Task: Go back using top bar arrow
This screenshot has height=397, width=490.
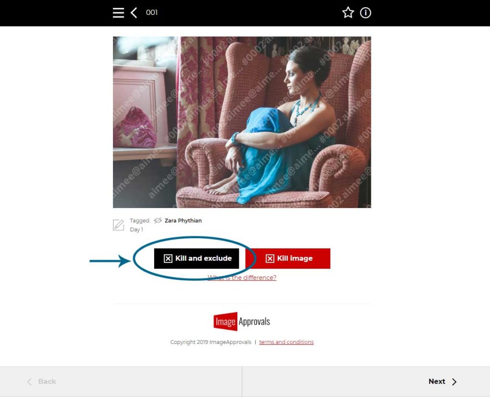Action: (134, 13)
